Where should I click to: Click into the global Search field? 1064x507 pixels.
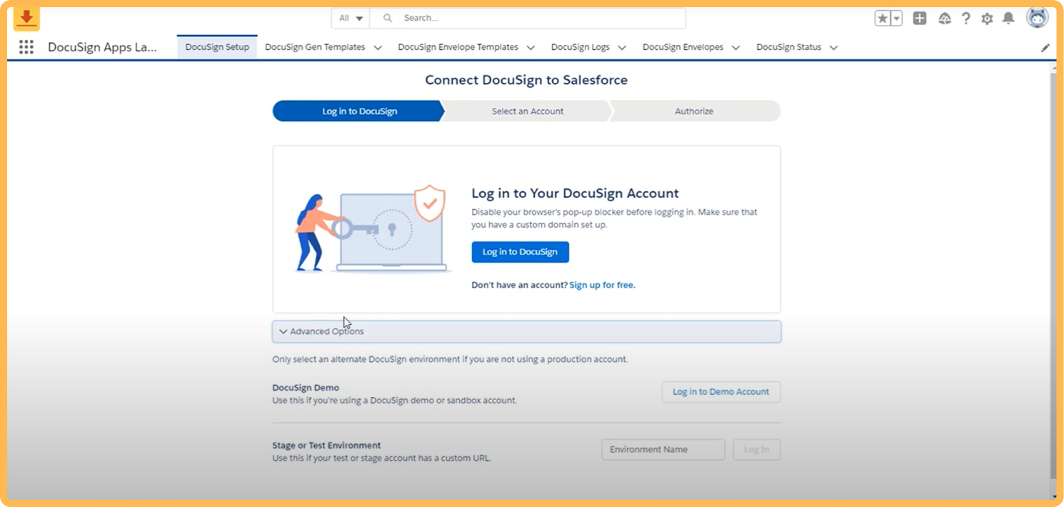pyautogui.click(x=528, y=18)
